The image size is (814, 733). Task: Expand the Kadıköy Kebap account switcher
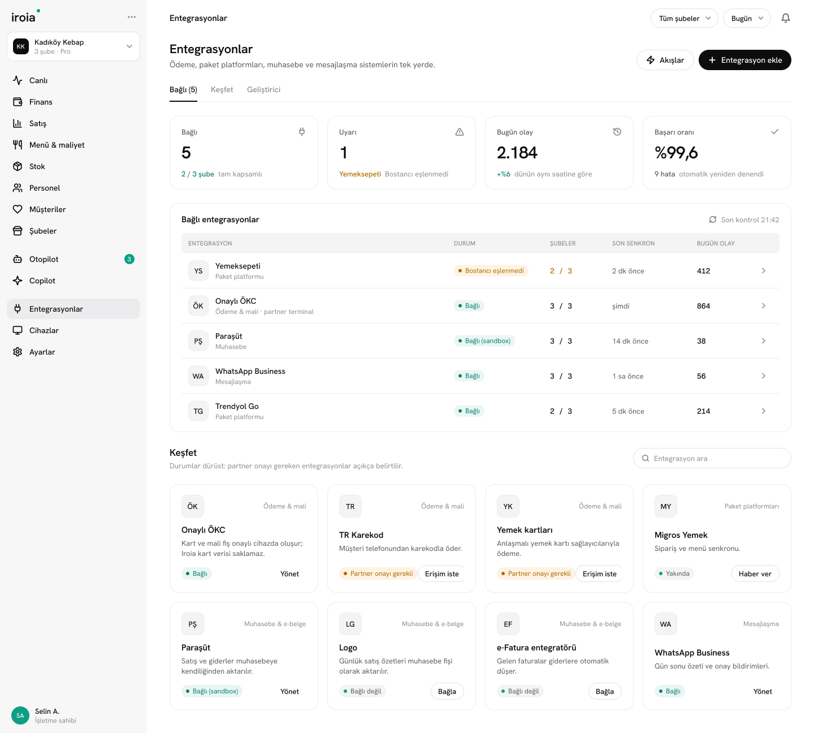pyautogui.click(x=73, y=46)
